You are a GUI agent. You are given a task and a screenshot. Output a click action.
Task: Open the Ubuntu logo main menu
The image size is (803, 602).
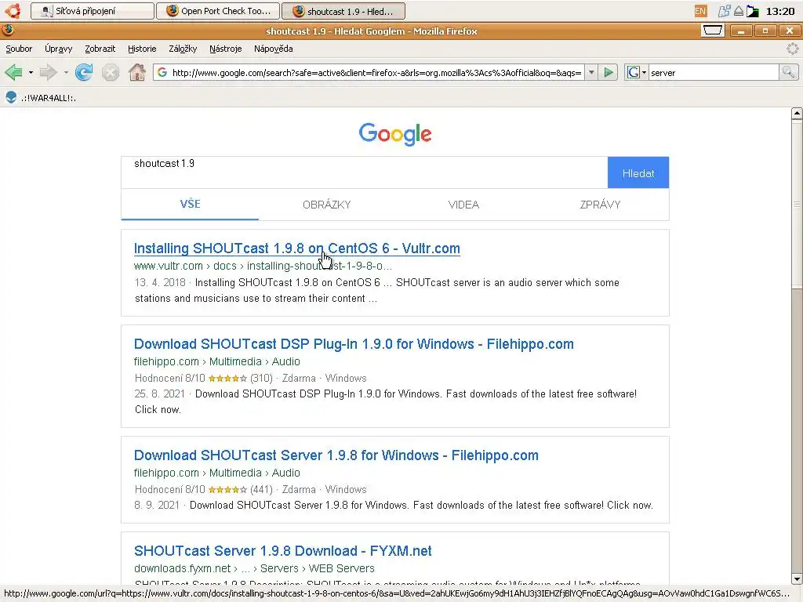point(13,11)
